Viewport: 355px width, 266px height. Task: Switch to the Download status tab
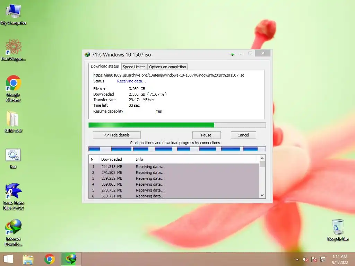[x=105, y=66]
